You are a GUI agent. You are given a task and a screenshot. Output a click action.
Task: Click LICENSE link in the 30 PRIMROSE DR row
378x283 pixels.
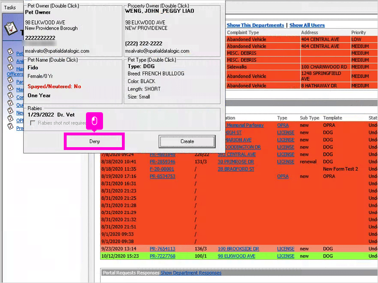286,162
